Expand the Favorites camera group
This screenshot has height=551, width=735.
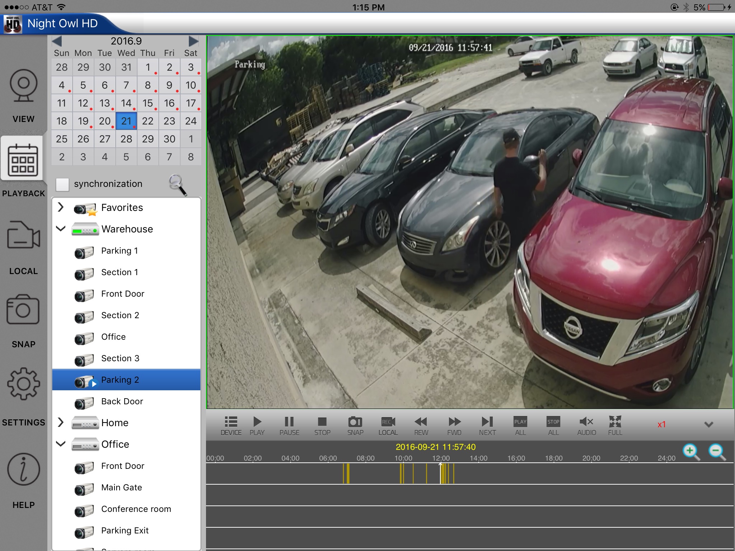click(61, 207)
